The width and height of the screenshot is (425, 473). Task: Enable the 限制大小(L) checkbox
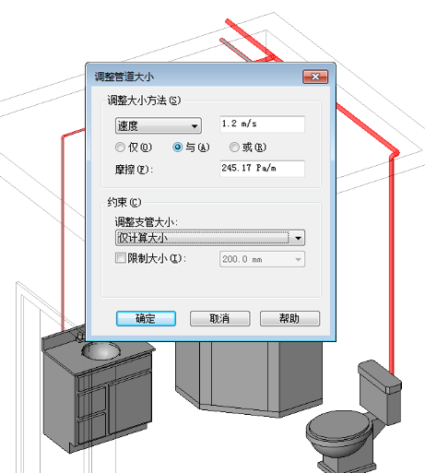(x=120, y=258)
